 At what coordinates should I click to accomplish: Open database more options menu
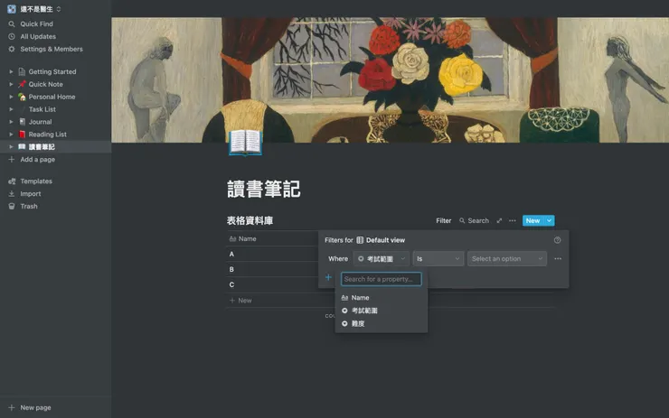coord(513,220)
